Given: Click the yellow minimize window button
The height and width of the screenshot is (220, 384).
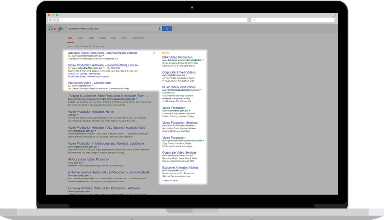Looking at the screenshot, I should (x=53, y=15).
